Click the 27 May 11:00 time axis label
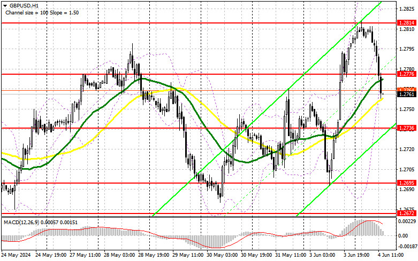Screen dimensions: 418x261 pyautogui.click(x=85, y=255)
